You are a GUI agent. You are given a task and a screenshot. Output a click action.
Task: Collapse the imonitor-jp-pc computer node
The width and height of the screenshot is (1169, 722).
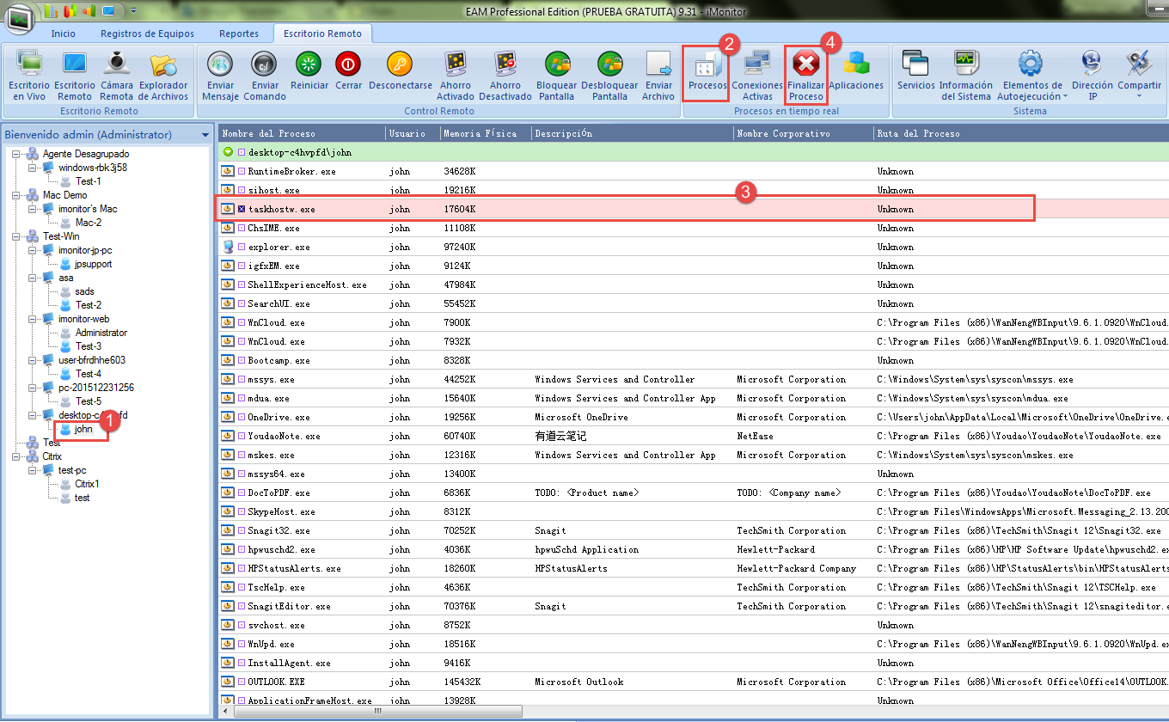[x=32, y=250]
